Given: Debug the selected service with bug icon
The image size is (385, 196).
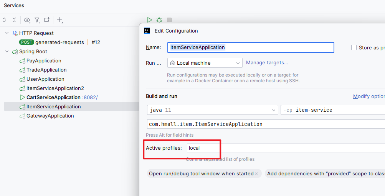Looking at the screenshot, I should point(159,20).
